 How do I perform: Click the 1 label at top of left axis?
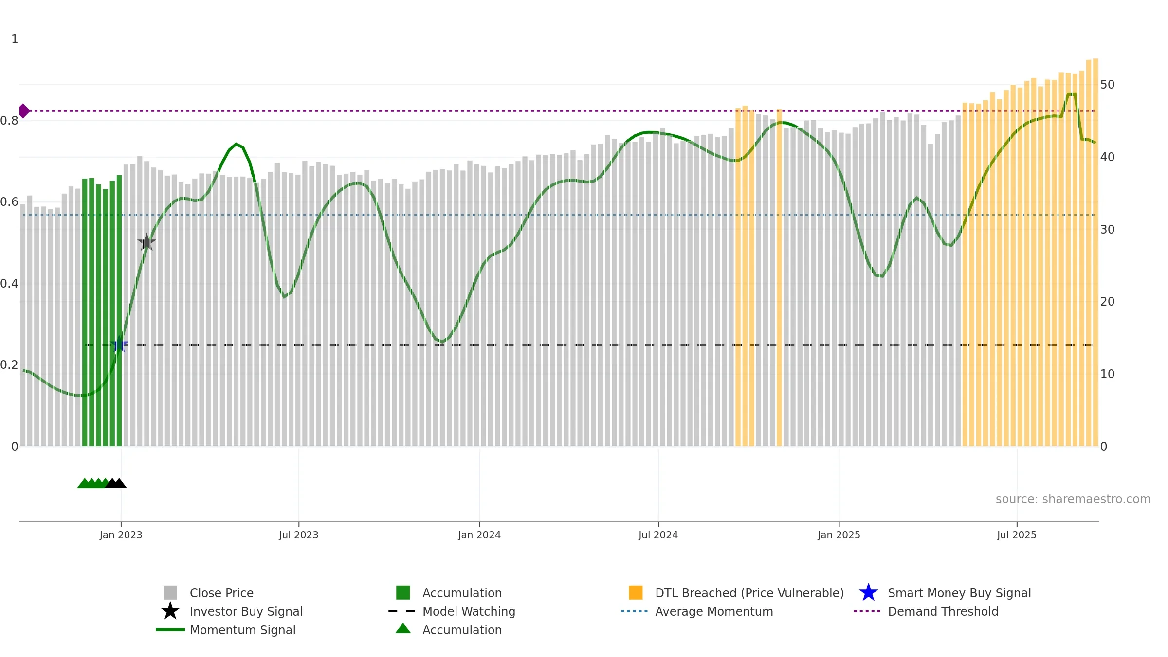pos(15,39)
